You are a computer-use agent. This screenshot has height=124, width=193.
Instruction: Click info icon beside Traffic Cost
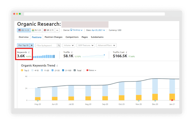[x=127, y=52]
